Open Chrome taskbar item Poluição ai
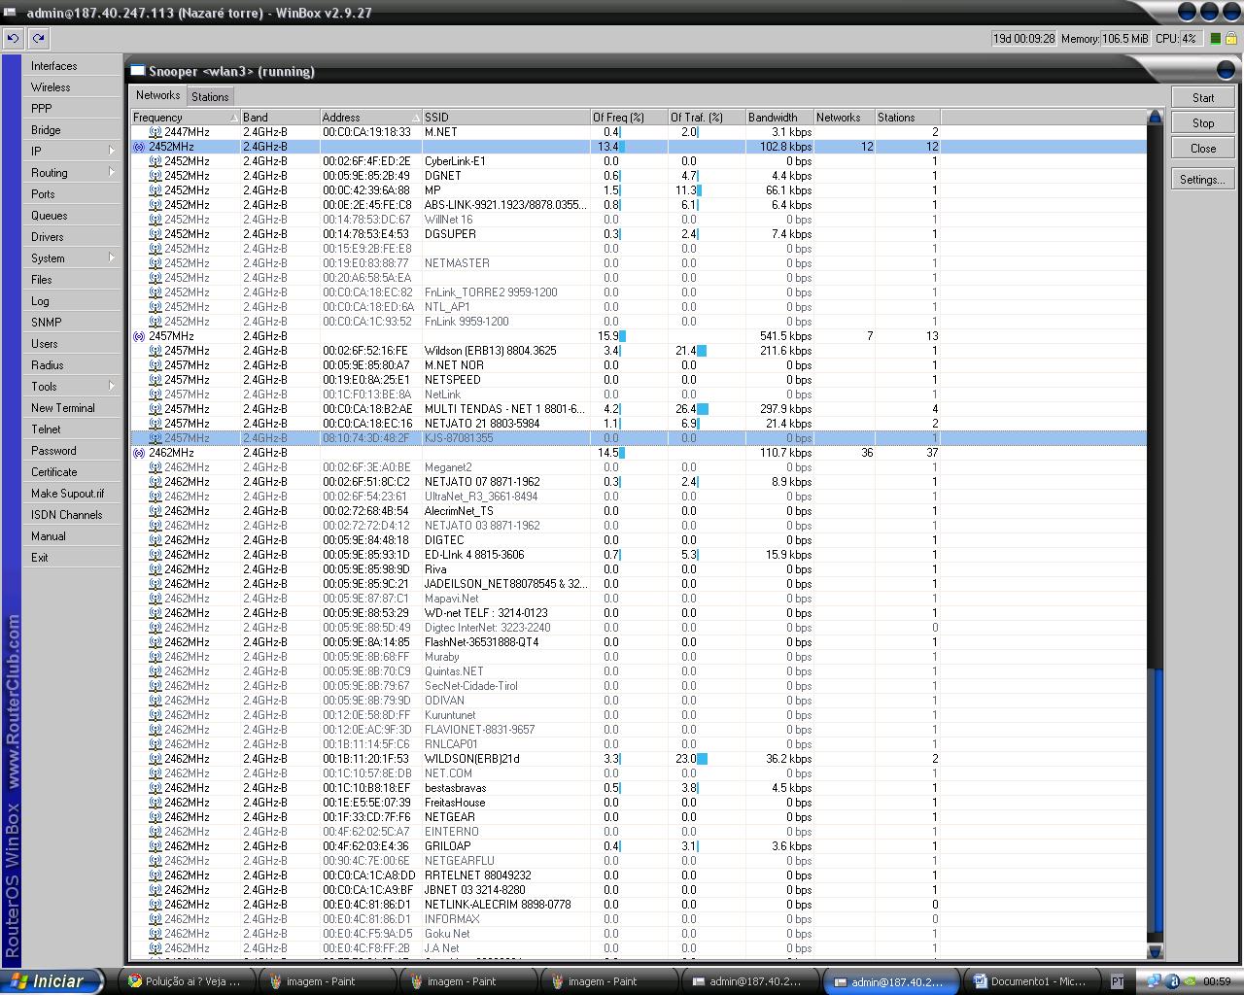1244x995 pixels. tap(187, 981)
